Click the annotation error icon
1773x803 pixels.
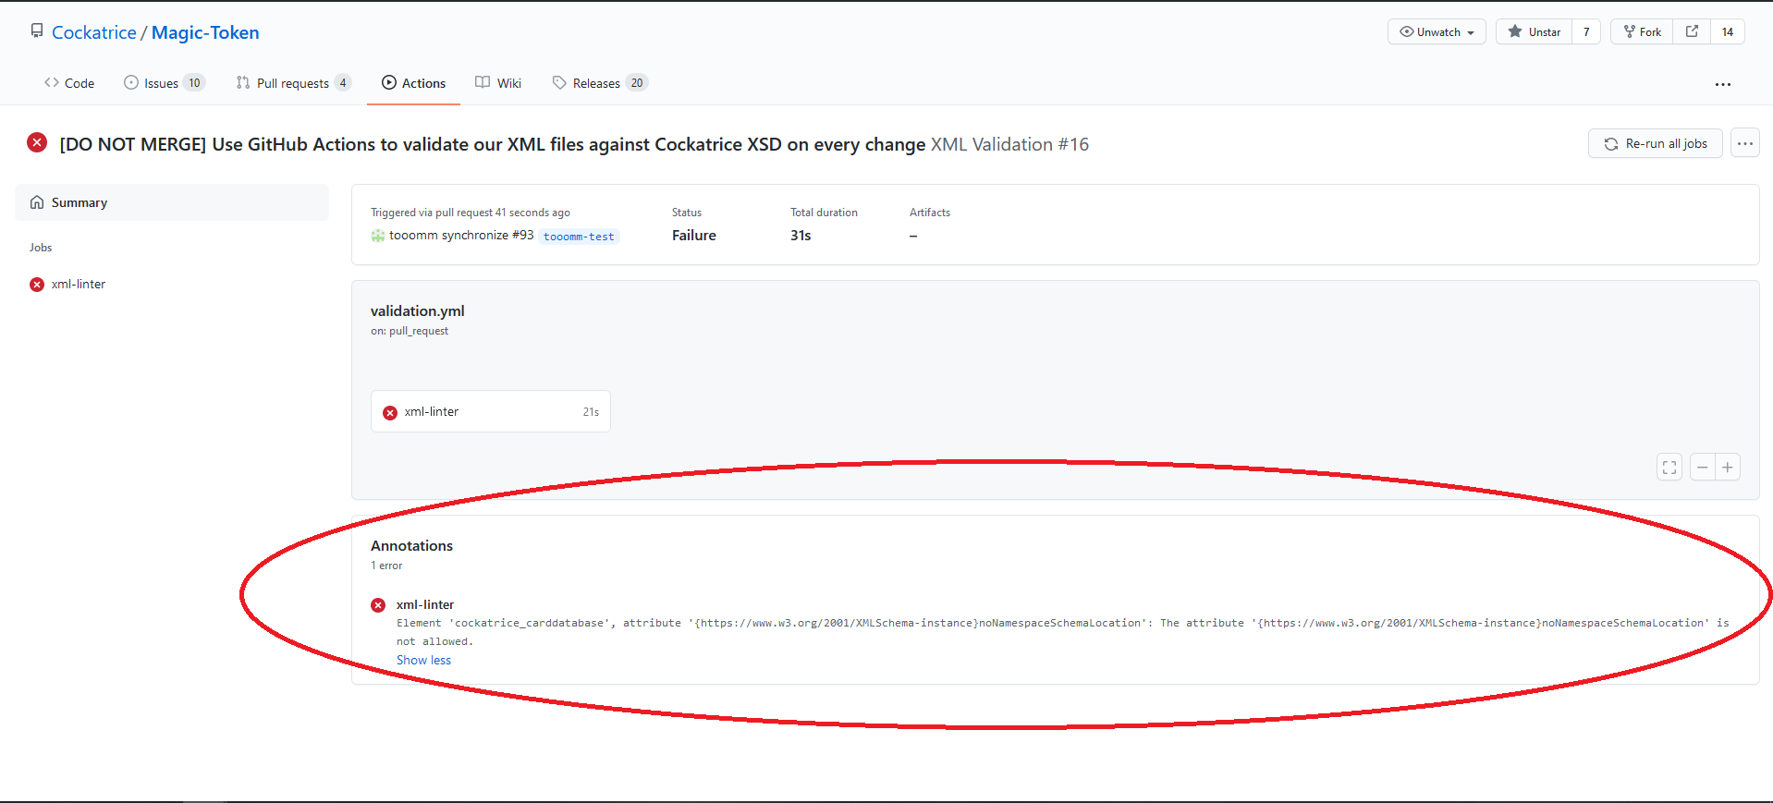click(x=378, y=605)
